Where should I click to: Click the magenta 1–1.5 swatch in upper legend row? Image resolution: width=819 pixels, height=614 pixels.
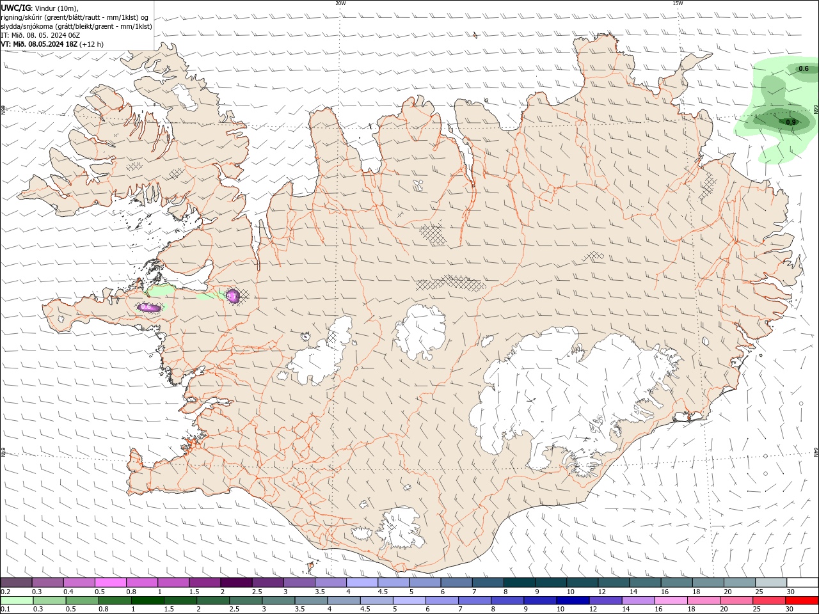point(173,583)
